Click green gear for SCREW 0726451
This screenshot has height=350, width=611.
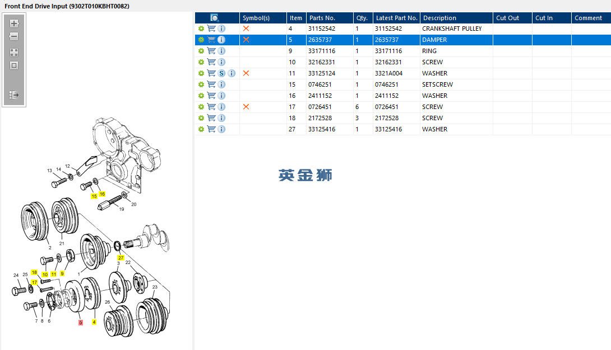point(201,107)
